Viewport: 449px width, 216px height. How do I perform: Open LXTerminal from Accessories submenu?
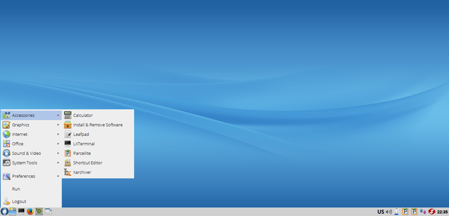click(98, 144)
